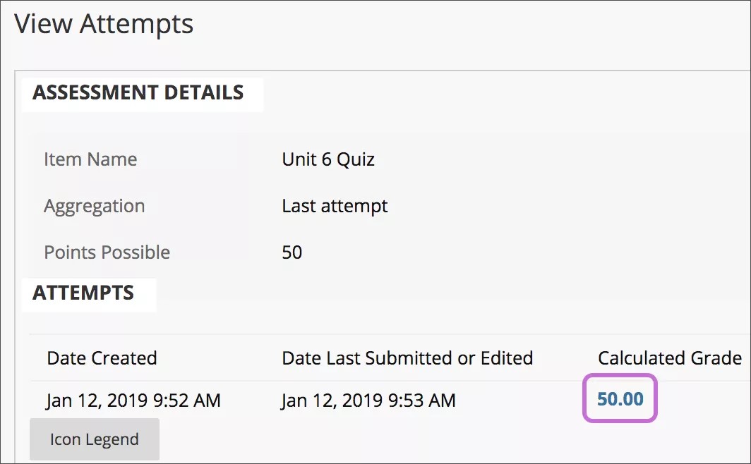Image resolution: width=751 pixels, height=464 pixels.
Task: Select the Jan 12, 2019 9:52 AM date
Action: click(132, 399)
